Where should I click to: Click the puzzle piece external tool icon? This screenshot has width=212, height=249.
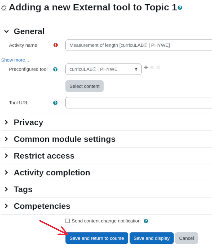click(4, 8)
